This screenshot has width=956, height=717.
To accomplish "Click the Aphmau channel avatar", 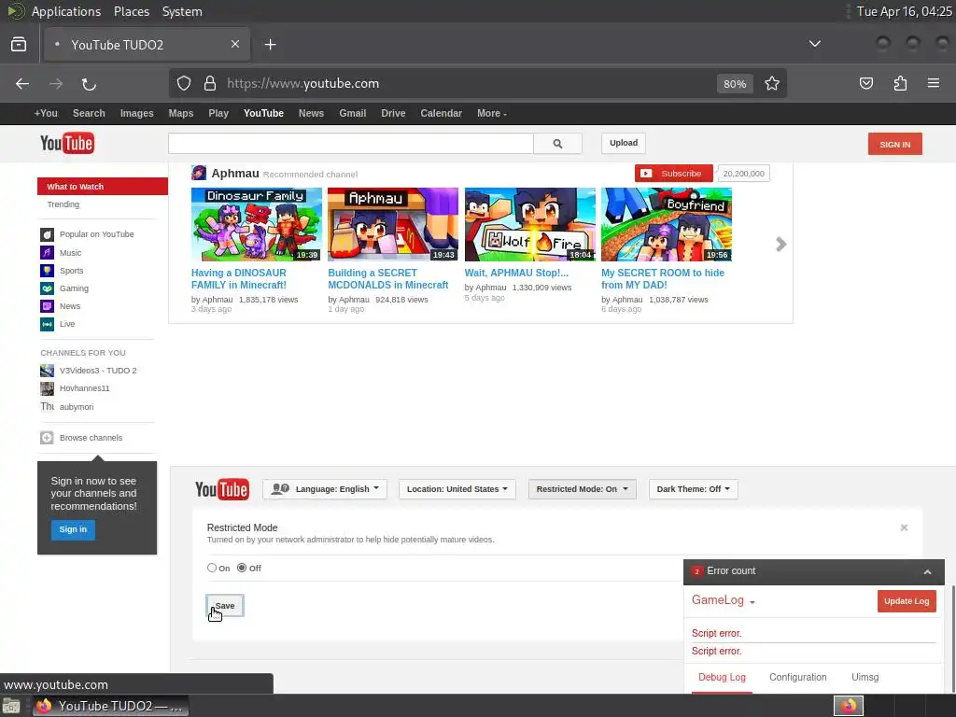I will 199,173.
